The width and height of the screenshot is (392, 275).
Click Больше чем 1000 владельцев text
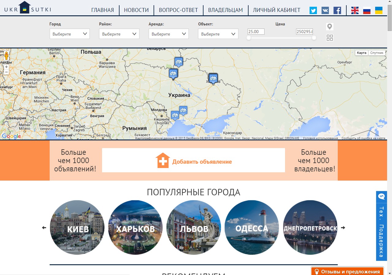pos(315,160)
